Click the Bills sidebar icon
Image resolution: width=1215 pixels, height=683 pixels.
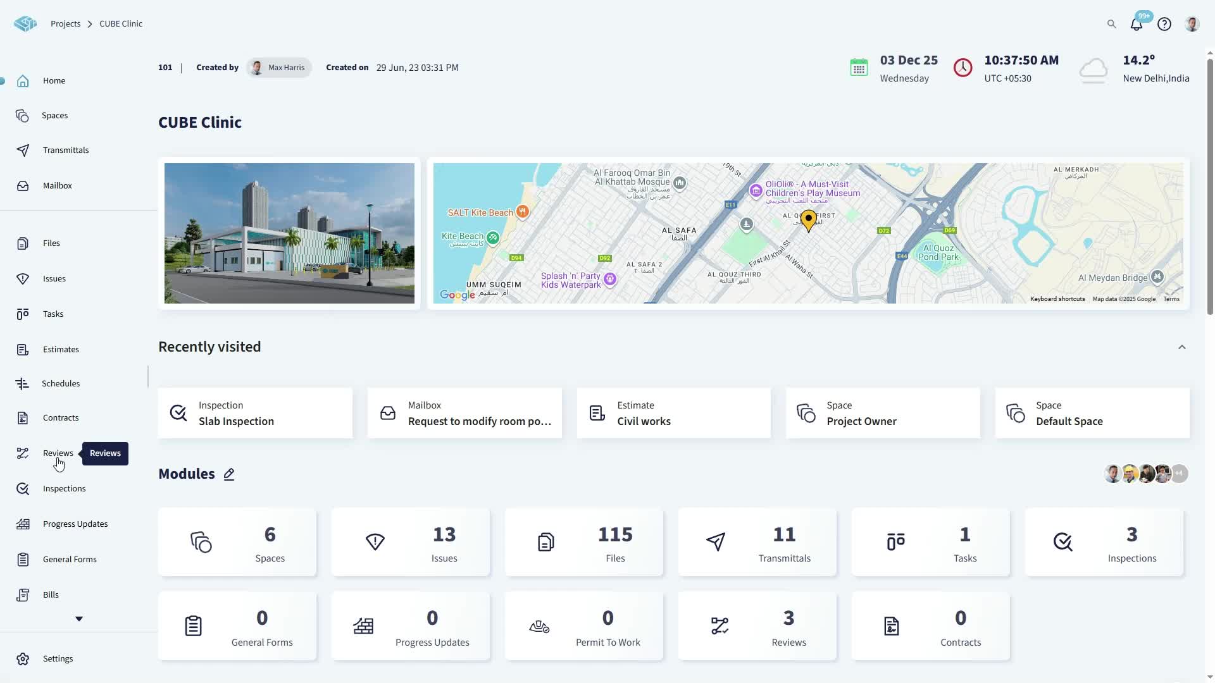tap(23, 595)
